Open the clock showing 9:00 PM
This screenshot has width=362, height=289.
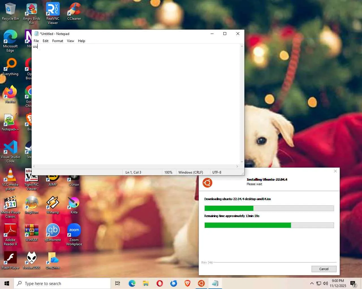(x=338, y=283)
